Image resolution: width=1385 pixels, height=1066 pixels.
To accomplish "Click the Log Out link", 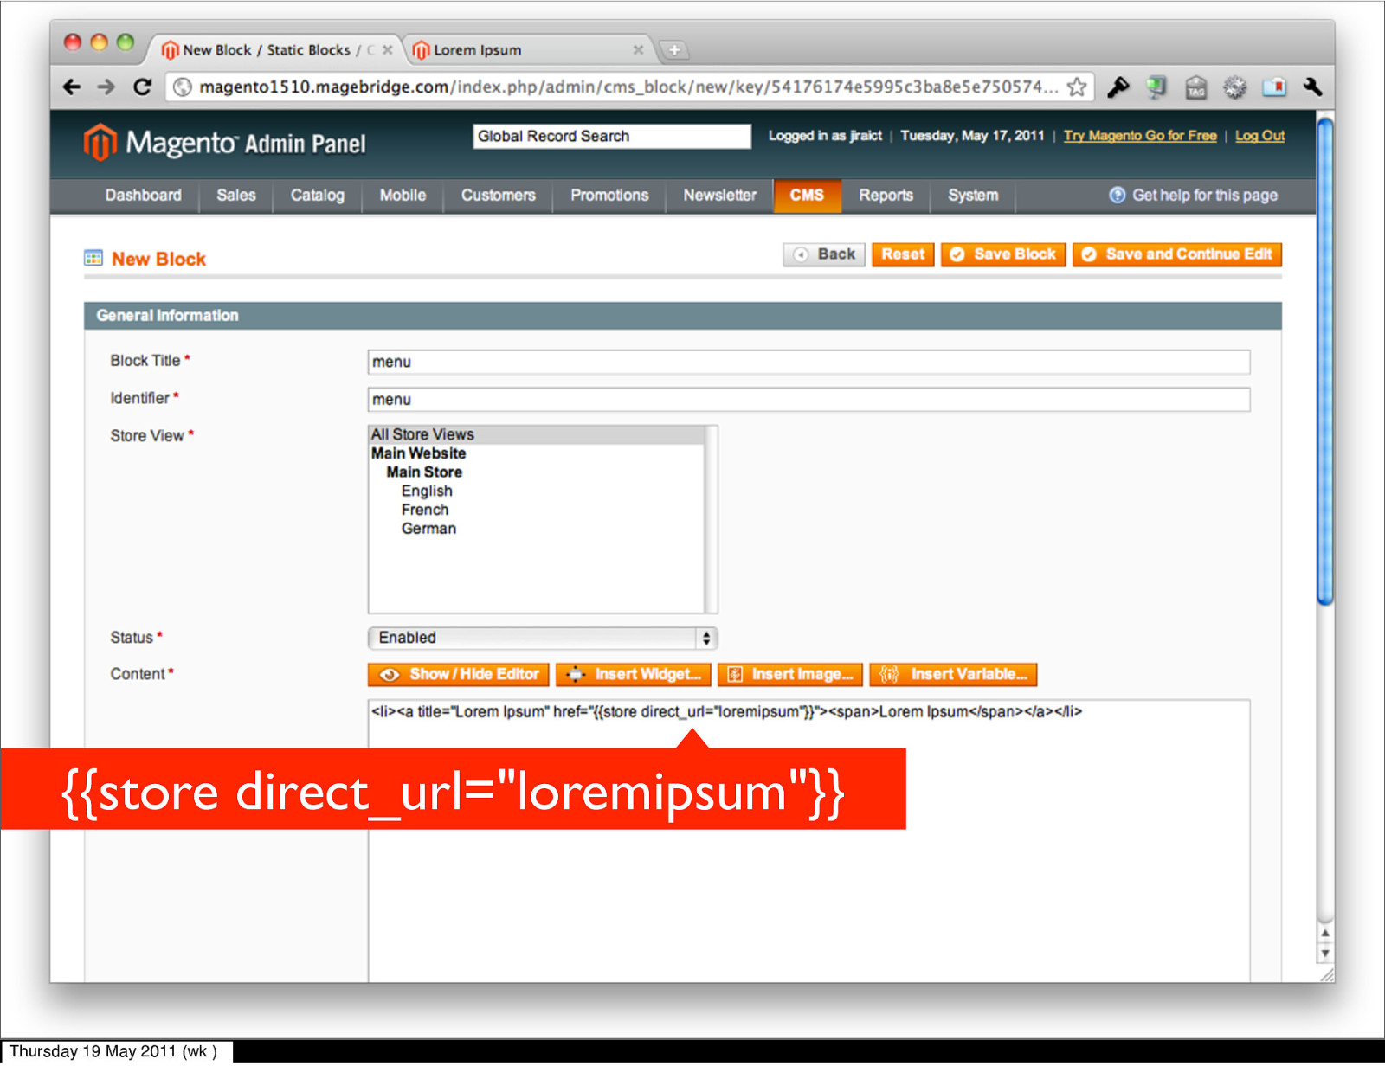I will point(1259,136).
